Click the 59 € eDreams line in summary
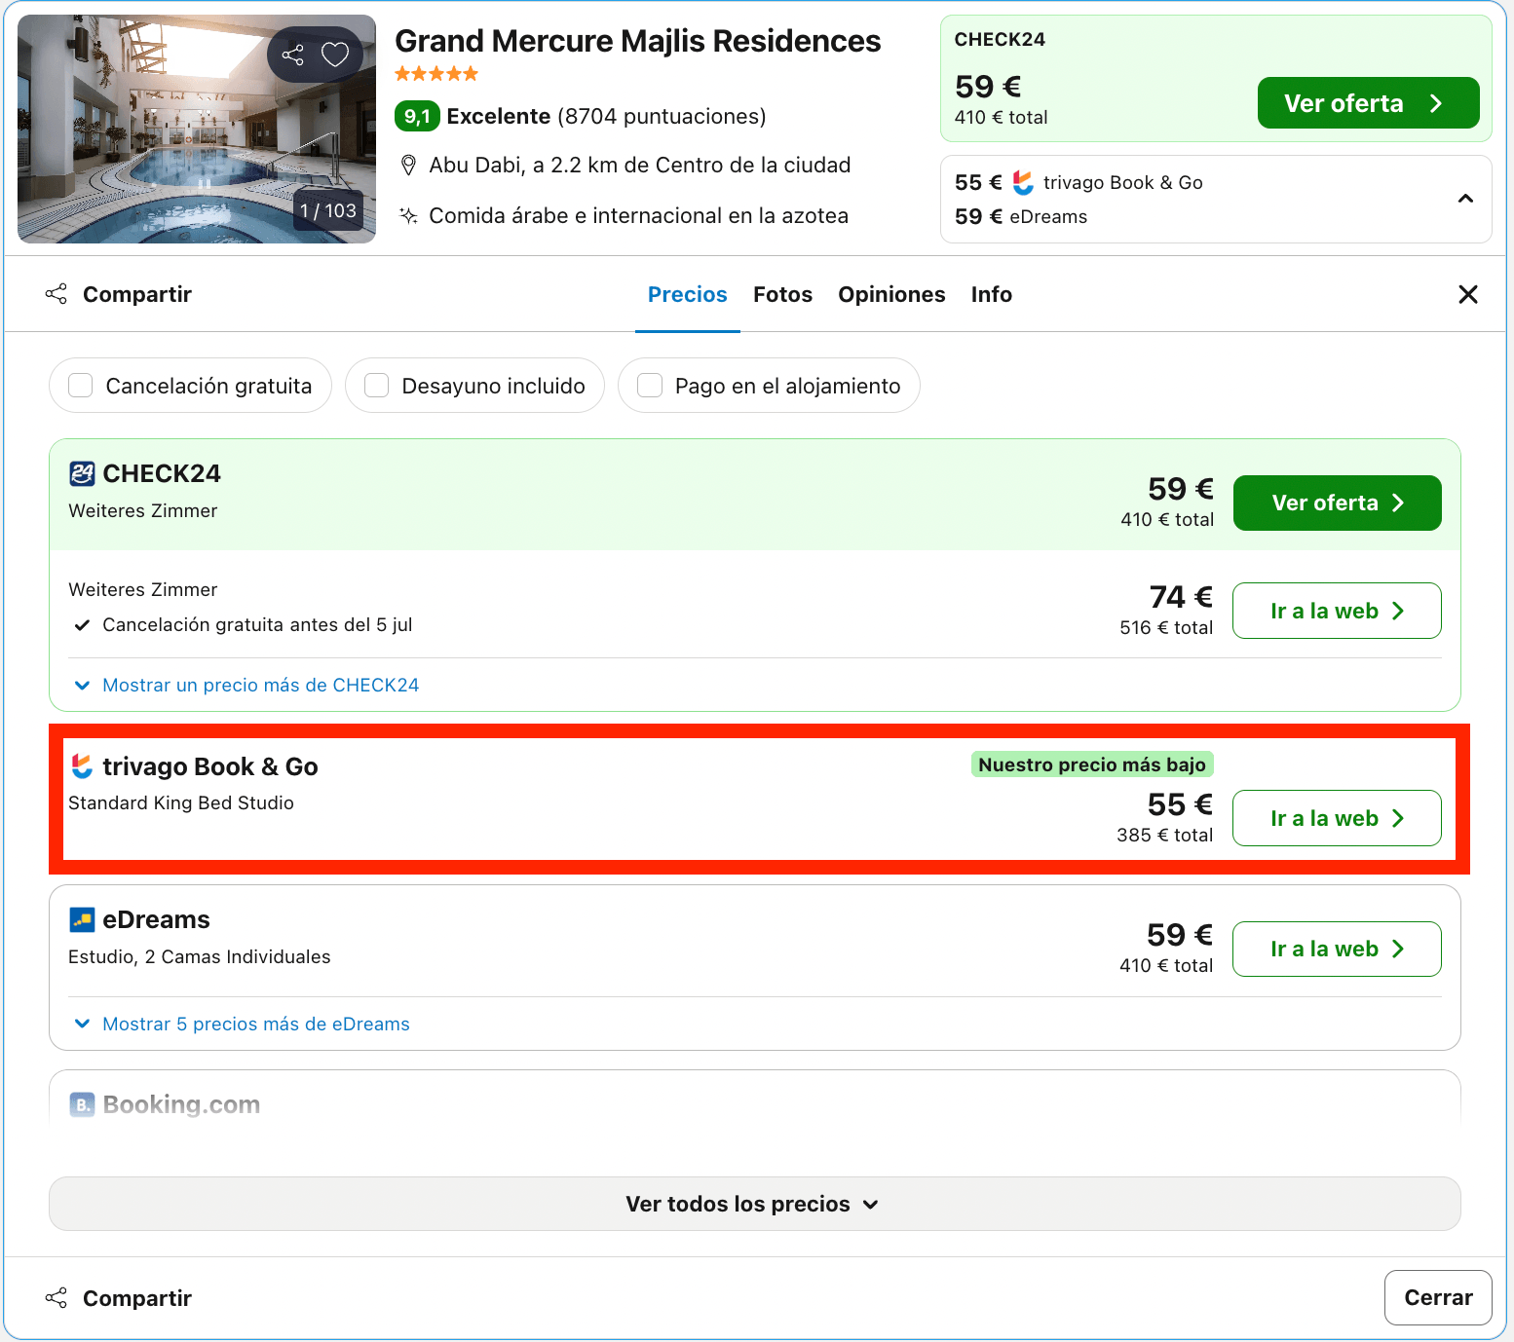This screenshot has width=1514, height=1342. (x=1021, y=216)
